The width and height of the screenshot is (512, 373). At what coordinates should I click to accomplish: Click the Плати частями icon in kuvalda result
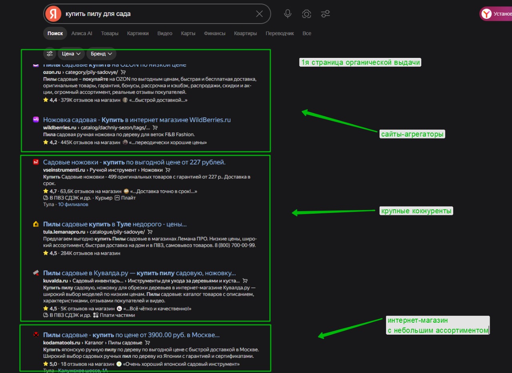click(96, 315)
